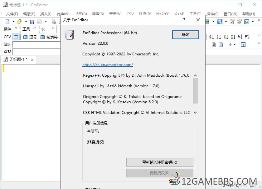This screenshot has width=262, height=189.
Task: Click the green outline tree icon
Action: click(207, 22)
